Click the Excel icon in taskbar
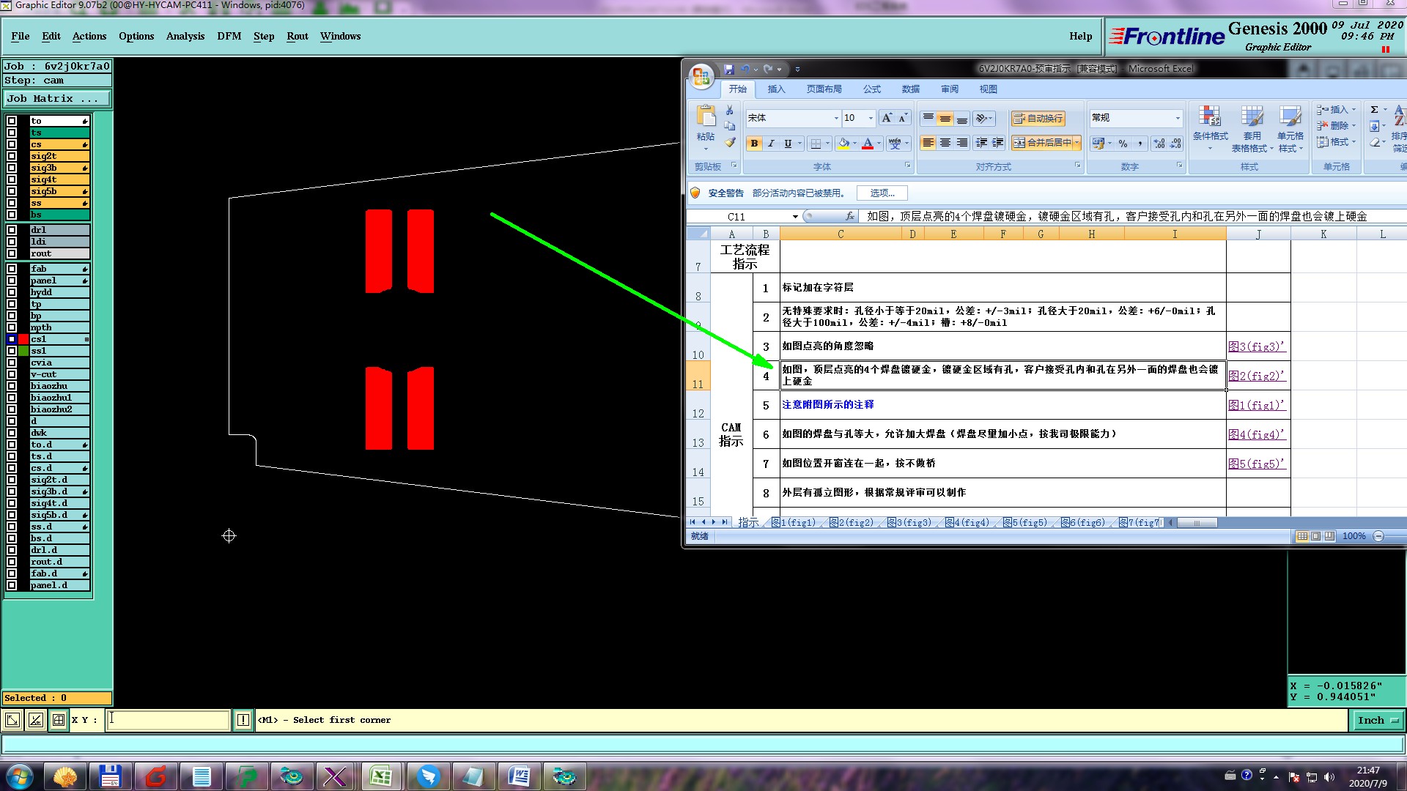 (x=380, y=776)
